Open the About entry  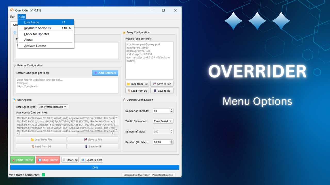click(x=46, y=40)
